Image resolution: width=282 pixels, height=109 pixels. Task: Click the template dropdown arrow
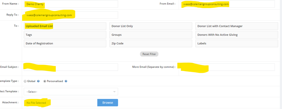click(x=114, y=92)
